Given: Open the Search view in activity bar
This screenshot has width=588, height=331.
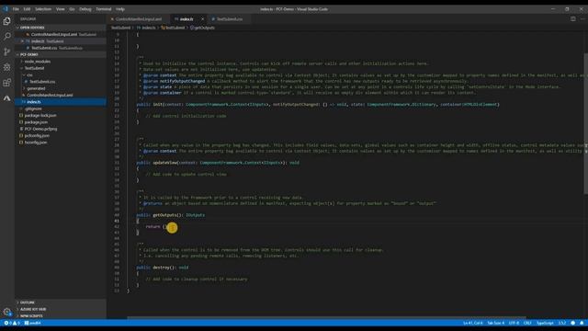Looking at the screenshot, I should [6, 36].
